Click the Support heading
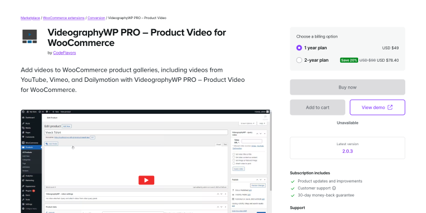 (298, 207)
